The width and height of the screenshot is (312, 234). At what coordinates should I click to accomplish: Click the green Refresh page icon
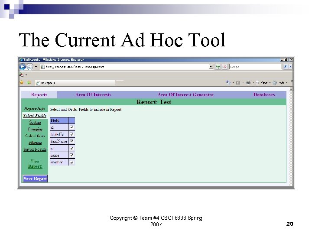pos(218,67)
